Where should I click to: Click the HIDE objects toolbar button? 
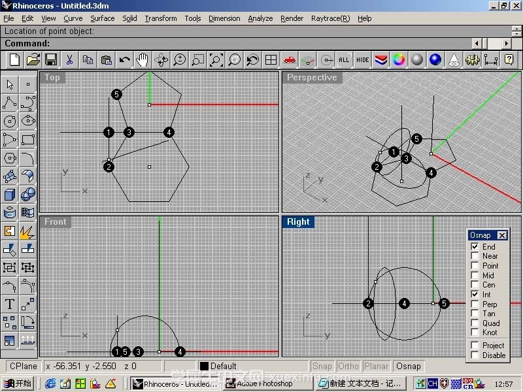coord(362,60)
